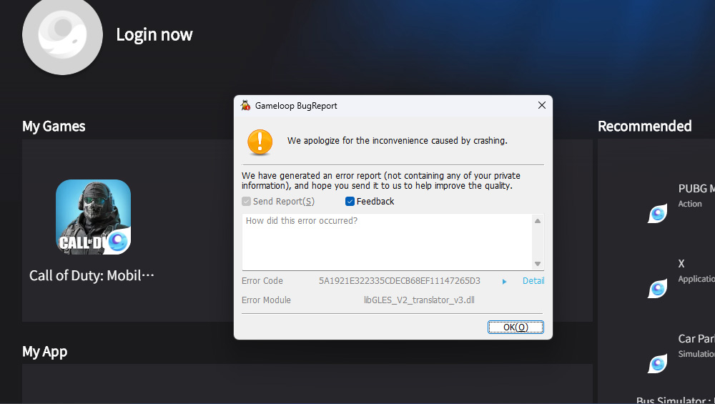Screen dimensions: 715x404
Task: Close the Gameloop BugReport dialog
Action: pos(542,105)
